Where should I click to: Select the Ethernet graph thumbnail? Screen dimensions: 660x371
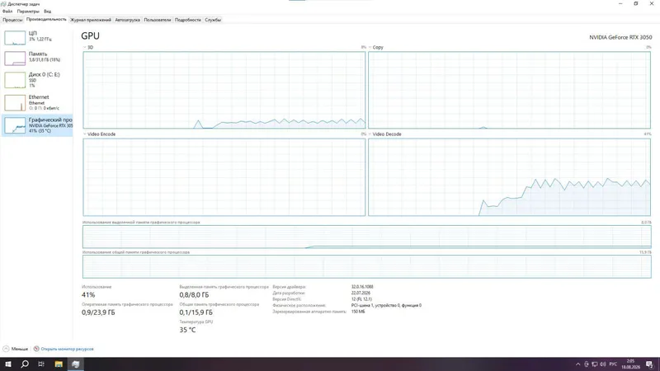point(15,102)
